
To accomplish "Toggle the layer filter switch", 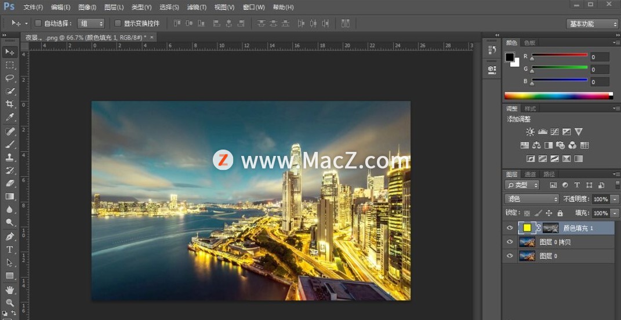I will tap(618, 185).
